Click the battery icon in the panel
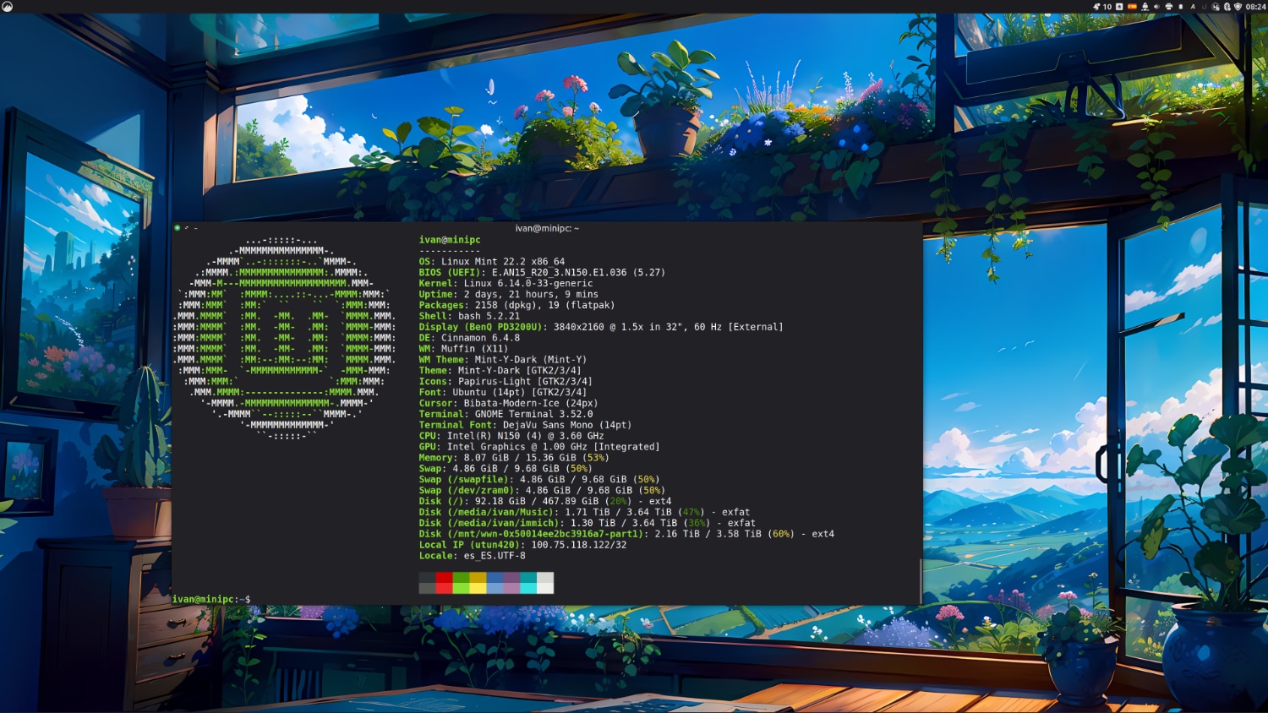Viewport: 1268px width, 713px height. click(x=1181, y=7)
